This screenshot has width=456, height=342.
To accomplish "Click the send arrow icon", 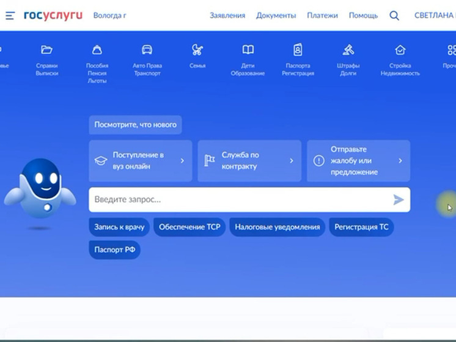I will [x=399, y=199].
